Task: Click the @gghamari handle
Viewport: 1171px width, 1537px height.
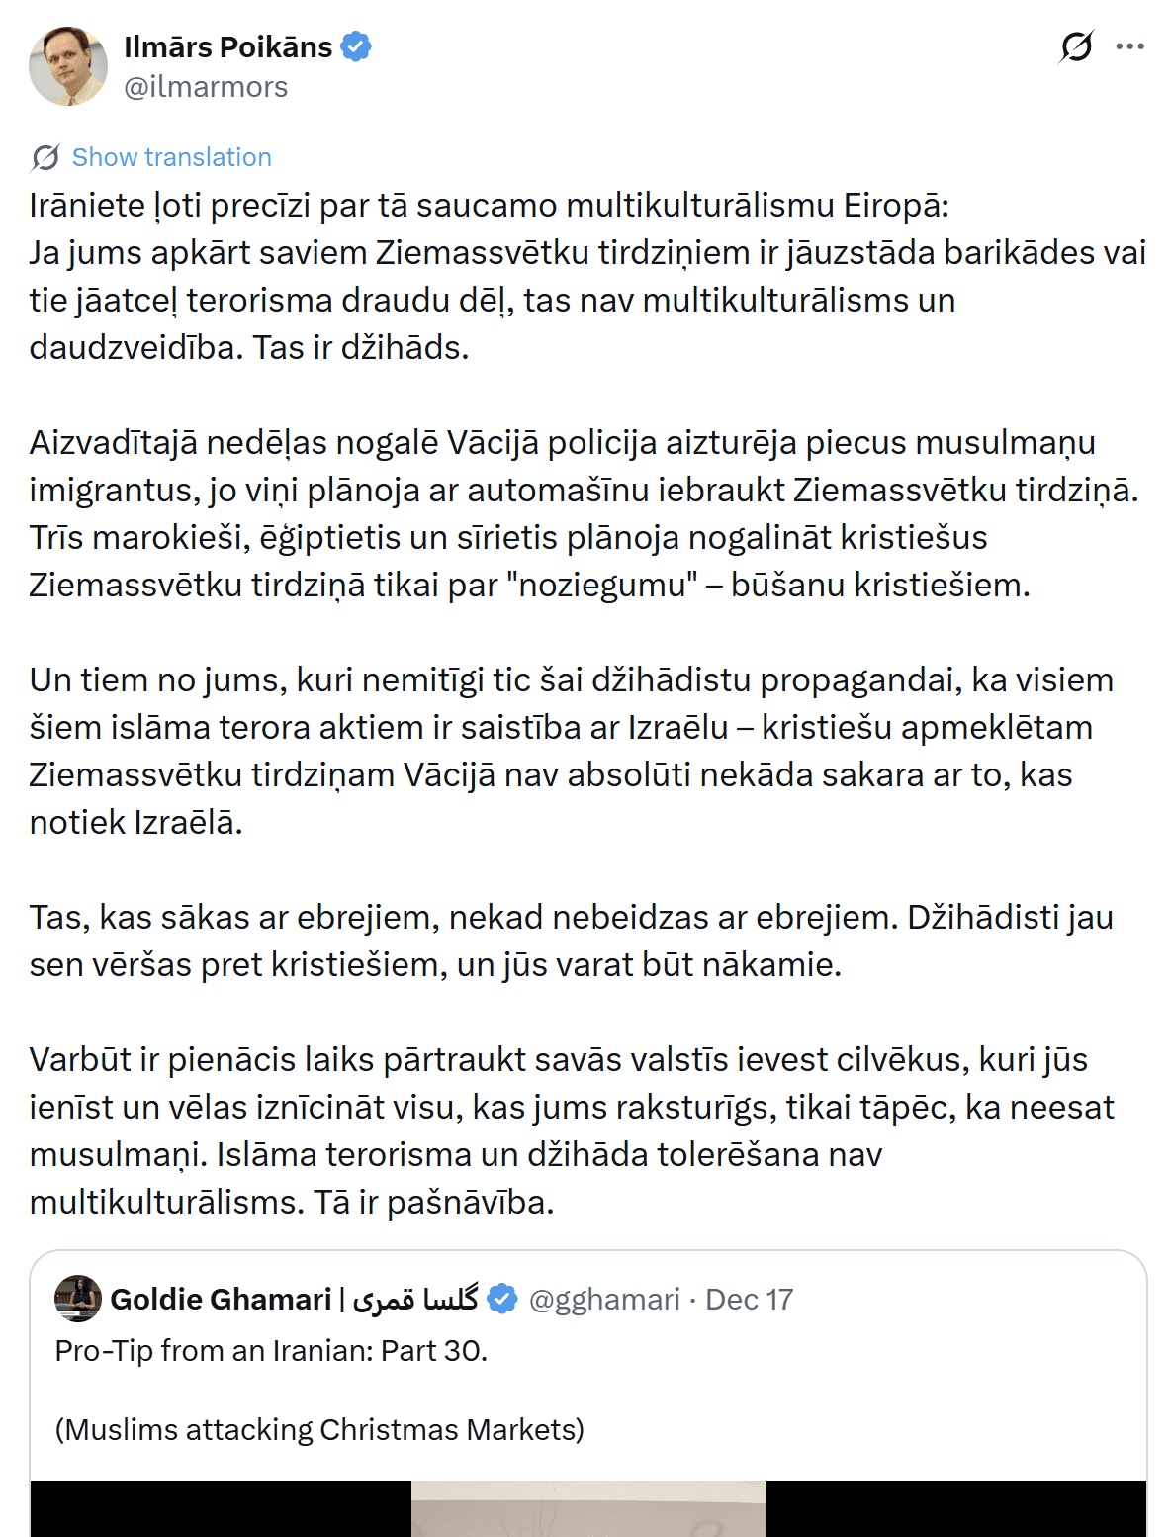Action: [604, 1299]
